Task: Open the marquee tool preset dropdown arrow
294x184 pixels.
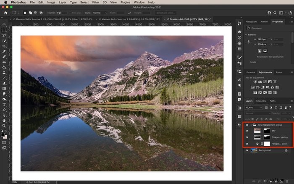Action: (18, 13)
